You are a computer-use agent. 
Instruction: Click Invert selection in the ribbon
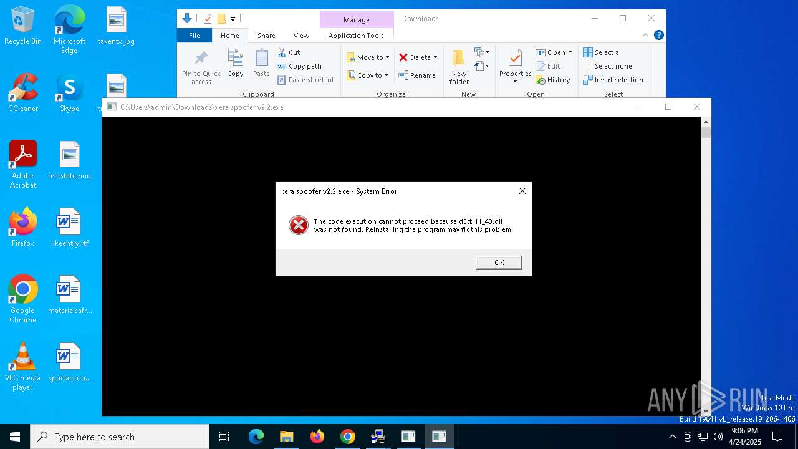(613, 80)
